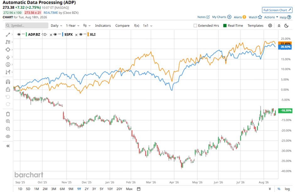Click the Compare button
The image size is (295, 192).
122,25
